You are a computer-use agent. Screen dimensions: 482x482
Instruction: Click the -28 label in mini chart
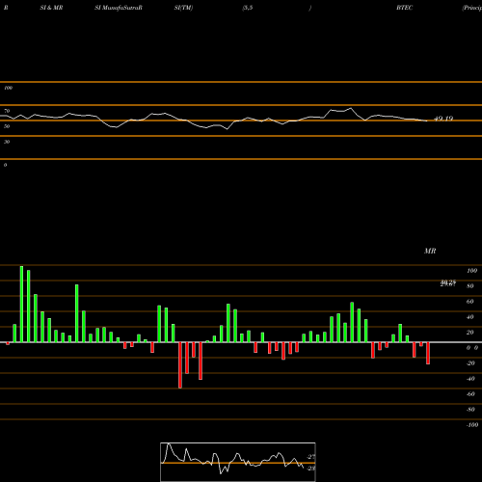pos(311,469)
